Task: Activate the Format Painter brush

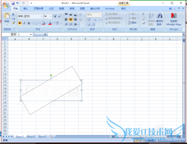Action: point(13,23)
